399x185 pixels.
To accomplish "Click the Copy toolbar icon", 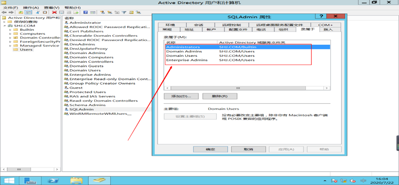I will 45,12.
